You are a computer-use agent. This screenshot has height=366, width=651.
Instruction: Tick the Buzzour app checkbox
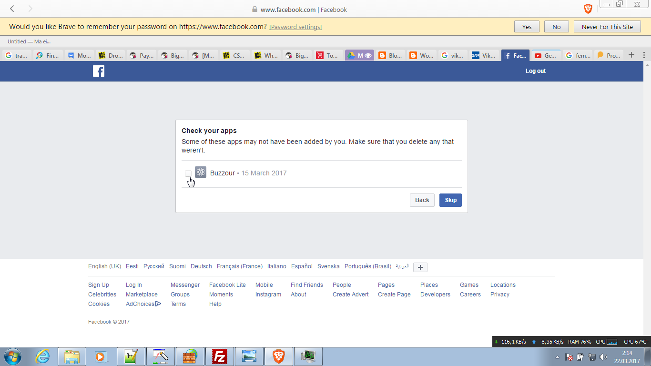coord(188,173)
